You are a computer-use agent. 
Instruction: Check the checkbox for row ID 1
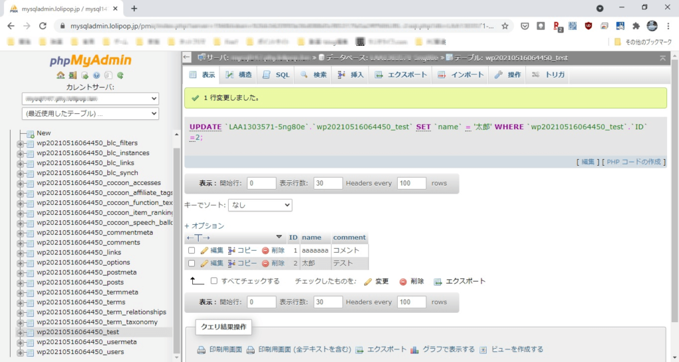(192, 251)
